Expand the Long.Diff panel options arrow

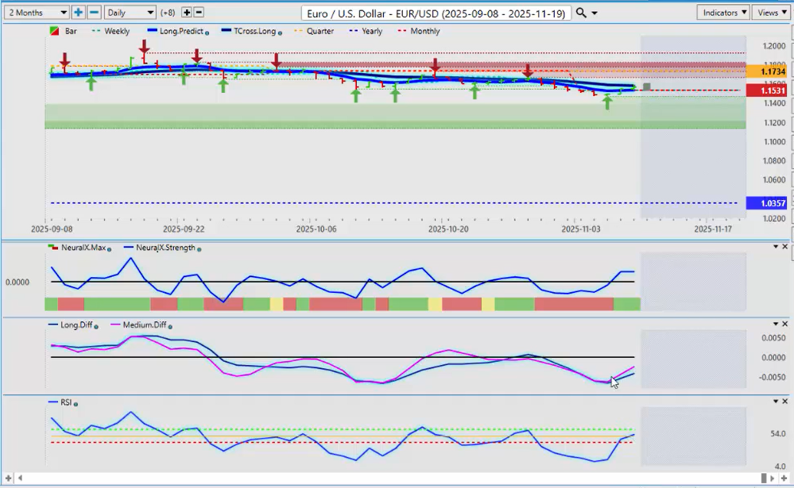[x=776, y=325]
